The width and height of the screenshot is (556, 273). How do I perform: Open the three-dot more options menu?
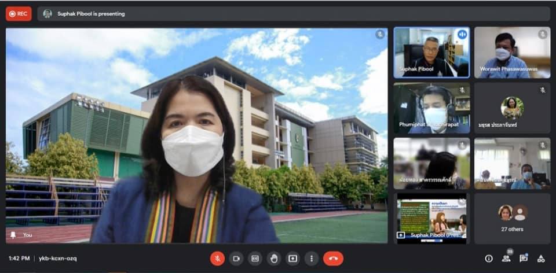tap(312, 259)
